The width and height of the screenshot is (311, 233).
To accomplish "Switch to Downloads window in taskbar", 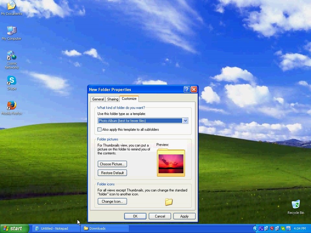I will click(105, 228).
